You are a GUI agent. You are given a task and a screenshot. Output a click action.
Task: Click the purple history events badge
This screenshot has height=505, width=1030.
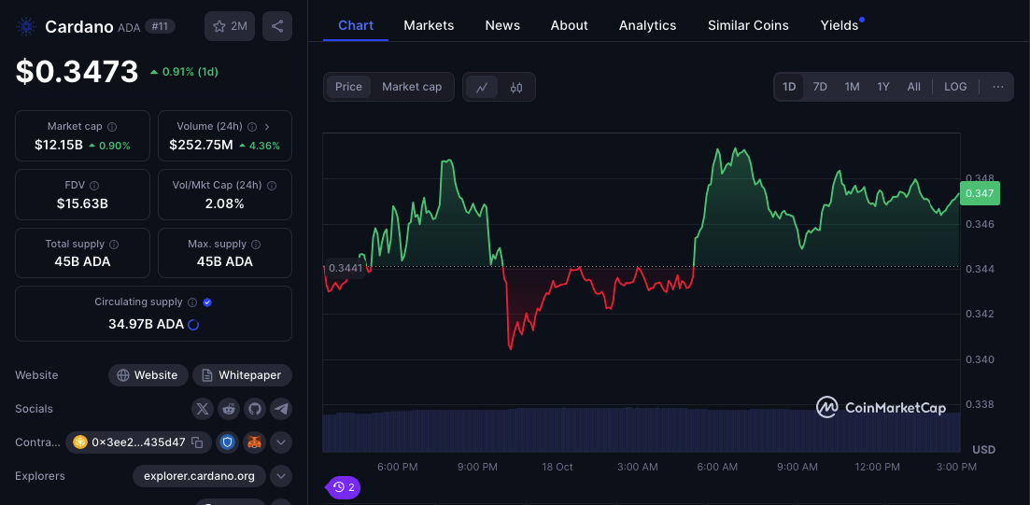(344, 487)
